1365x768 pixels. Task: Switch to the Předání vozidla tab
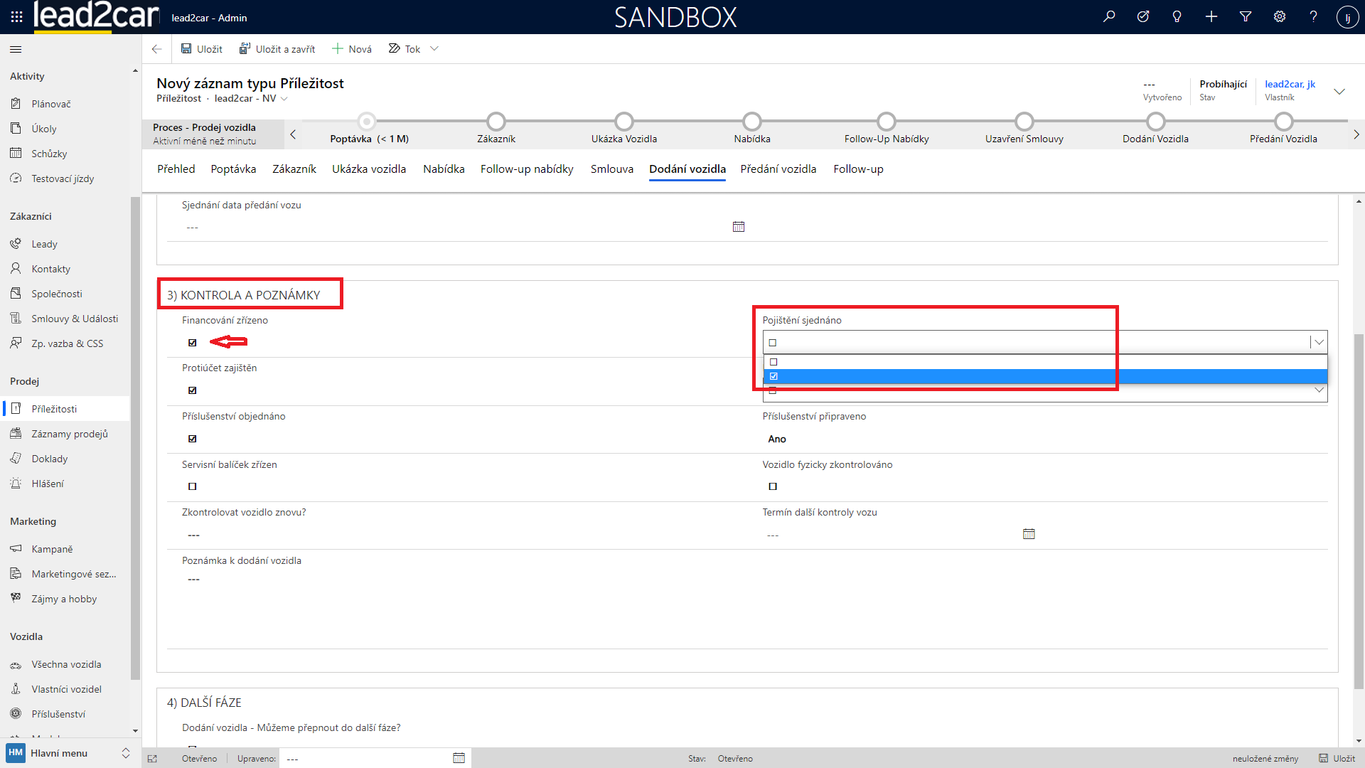(778, 169)
